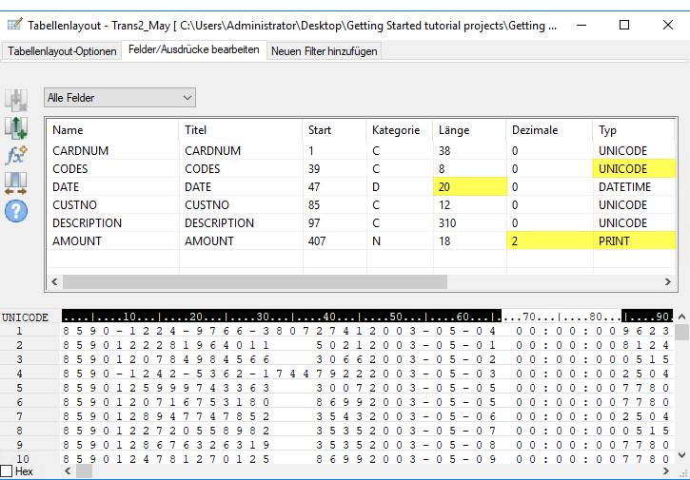The image size is (690, 480).
Task: Click the Kategorie column header
Action: pyautogui.click(x=396, y=130)
